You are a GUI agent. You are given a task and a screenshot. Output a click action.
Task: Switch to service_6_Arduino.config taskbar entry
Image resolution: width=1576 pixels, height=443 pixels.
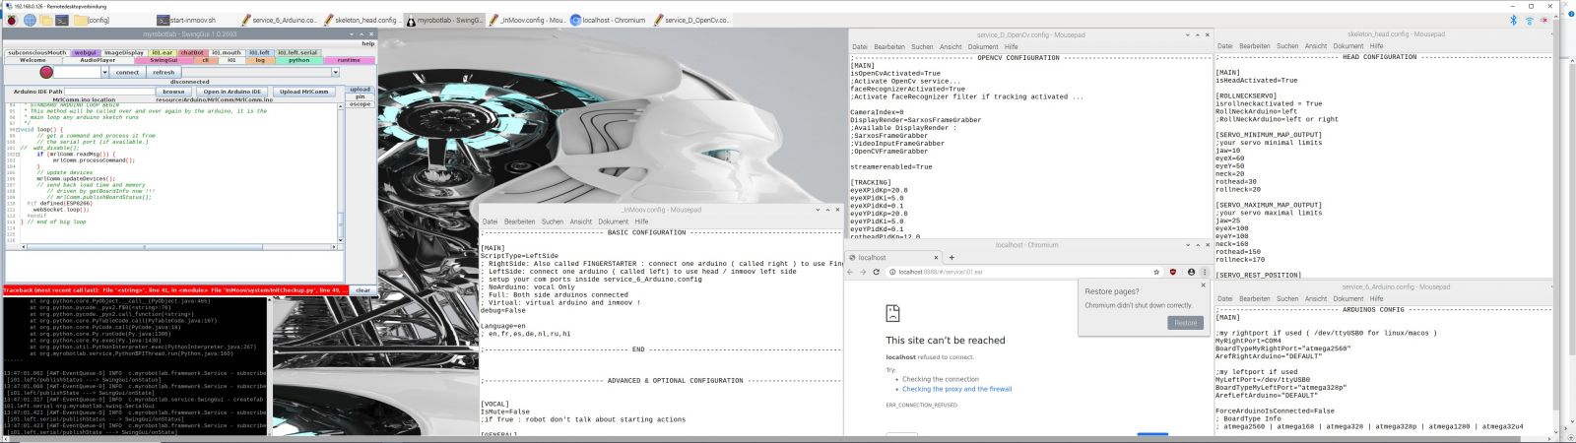click(x=279, y=20)
